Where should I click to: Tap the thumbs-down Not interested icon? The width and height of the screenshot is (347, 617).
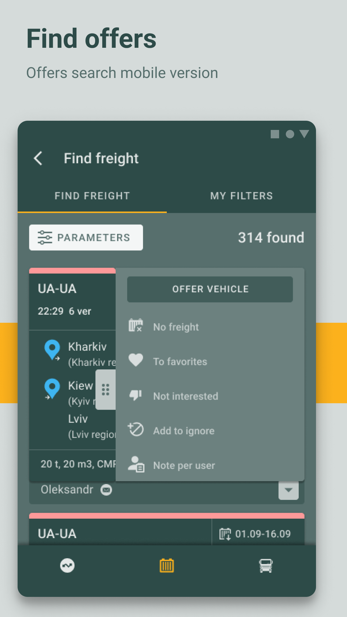[x=136, y=395]
